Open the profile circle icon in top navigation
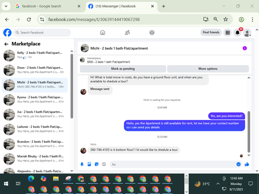This screenshot has height=194, width=259. point(152,33)
